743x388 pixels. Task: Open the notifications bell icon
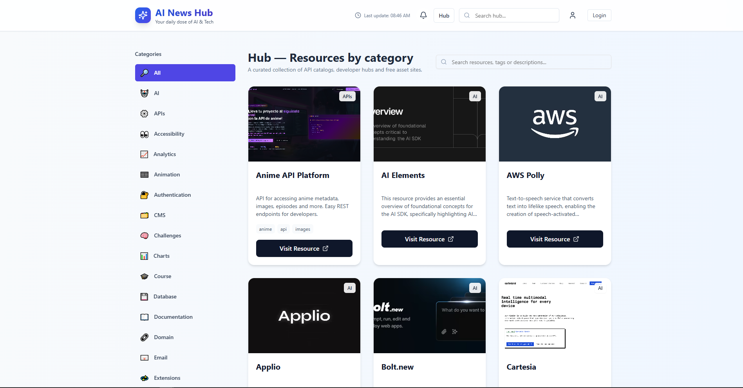pyautogui.click(x=423, y=15)
